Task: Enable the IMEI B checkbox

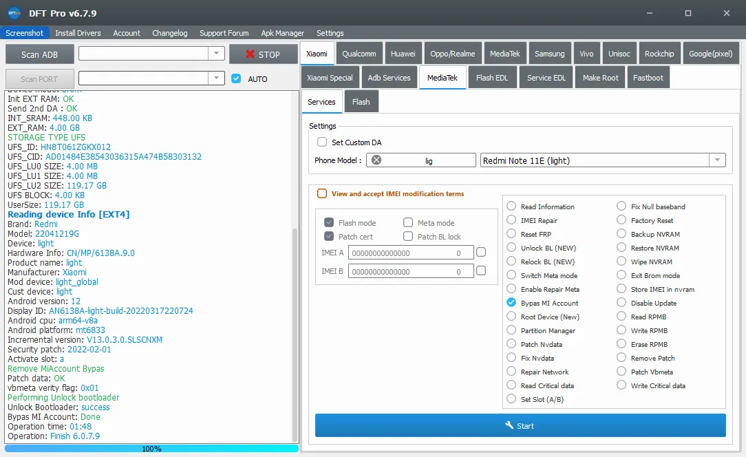Action: tap(481, 270)
